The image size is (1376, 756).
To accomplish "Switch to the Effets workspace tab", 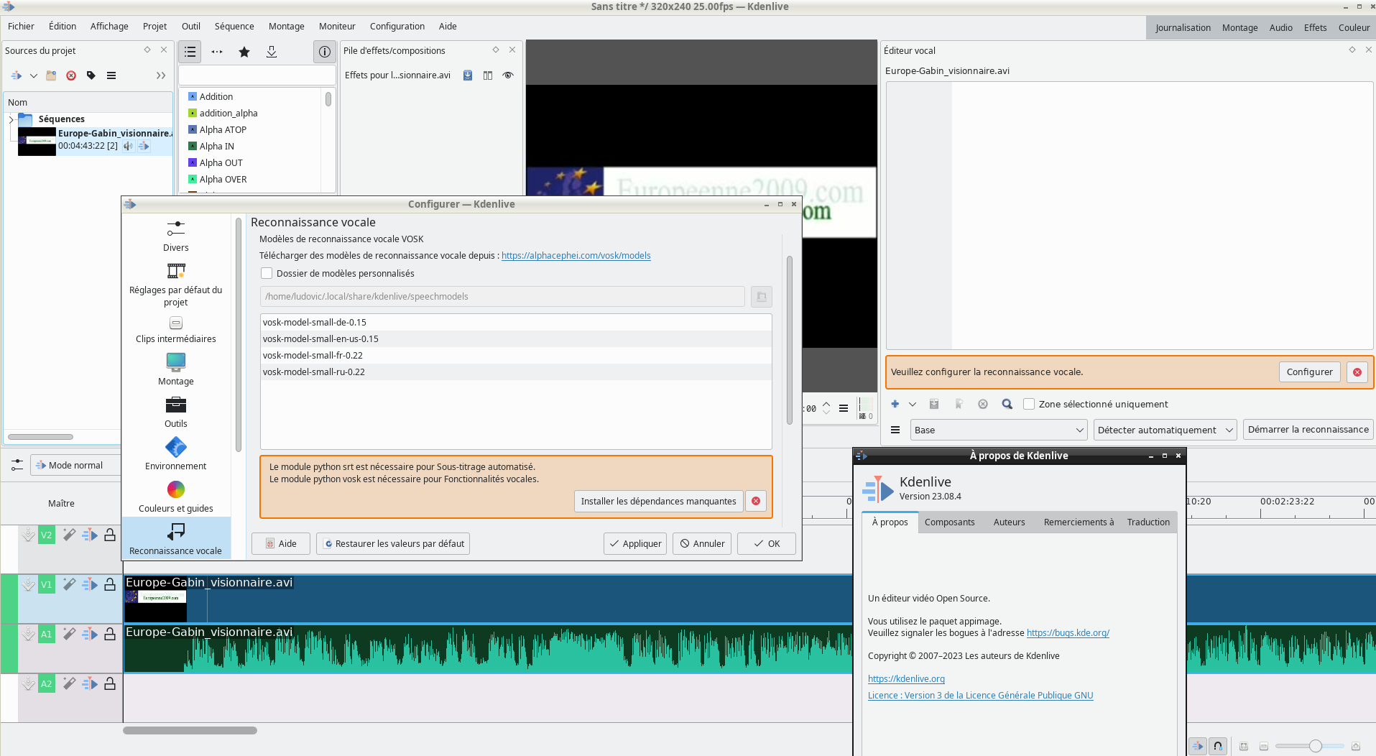I will pyautogui.click(x=1315, y=28).
